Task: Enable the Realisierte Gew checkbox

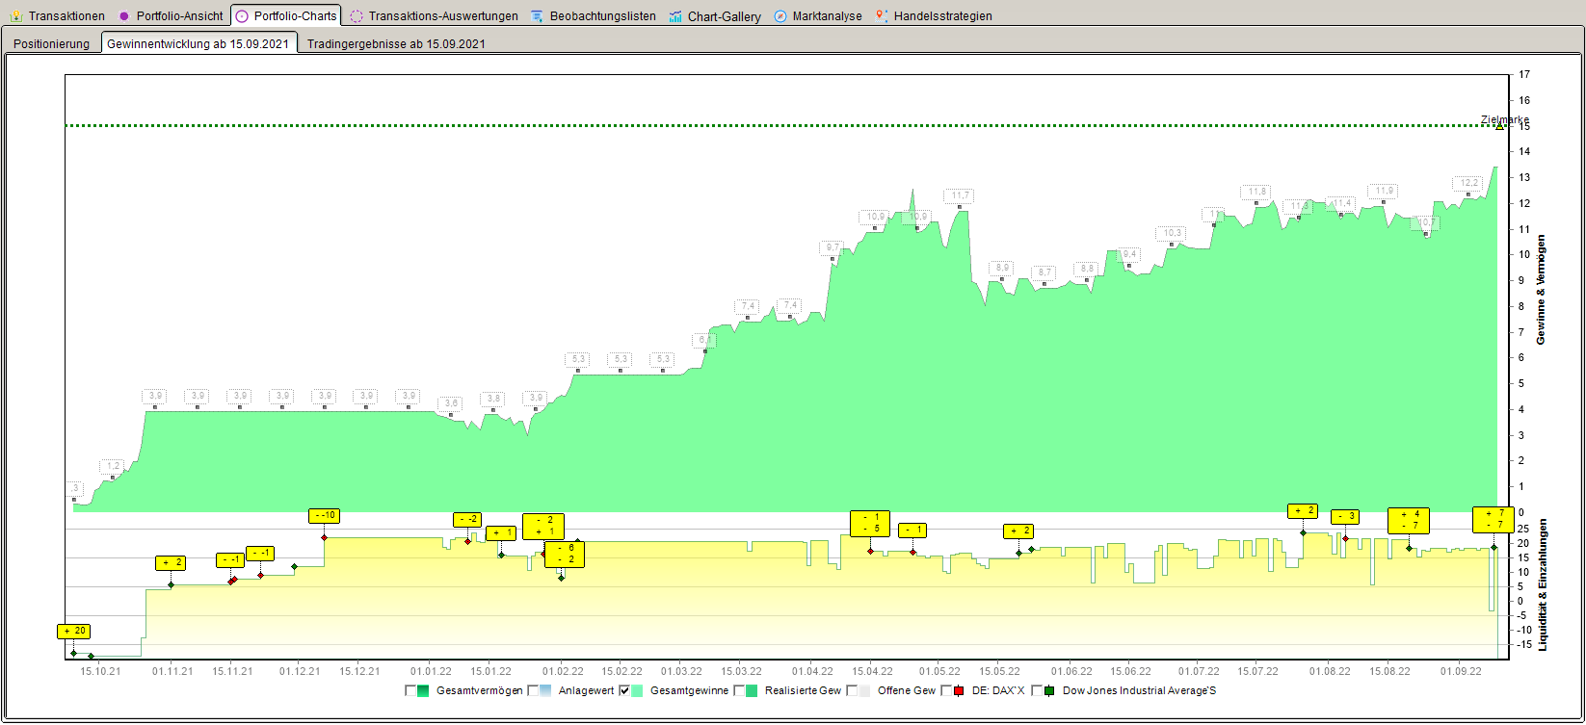Action: 739,690
